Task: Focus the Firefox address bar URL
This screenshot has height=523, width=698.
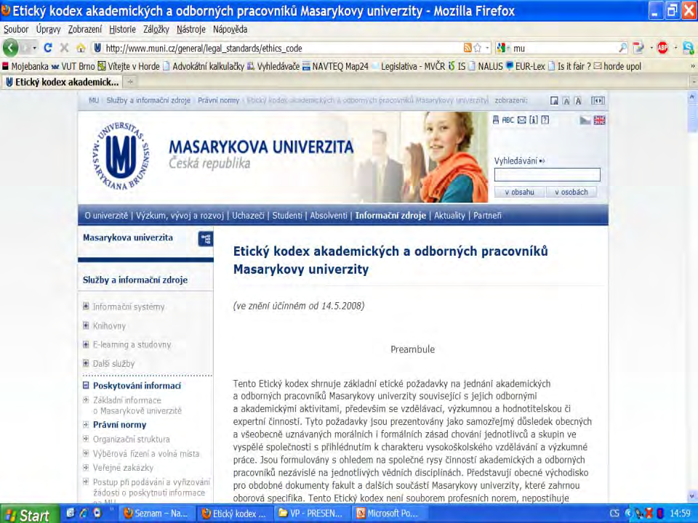Action: pos(283,48)
